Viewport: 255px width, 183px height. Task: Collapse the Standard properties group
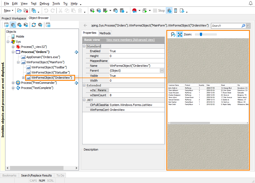coord(84,46)
